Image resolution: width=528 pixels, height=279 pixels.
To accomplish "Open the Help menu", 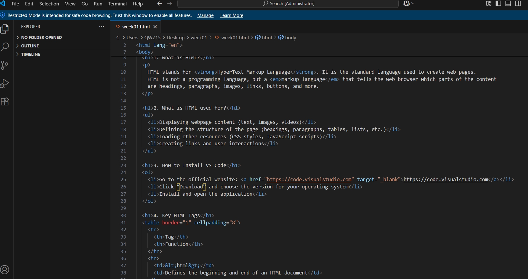I will 138,4.
